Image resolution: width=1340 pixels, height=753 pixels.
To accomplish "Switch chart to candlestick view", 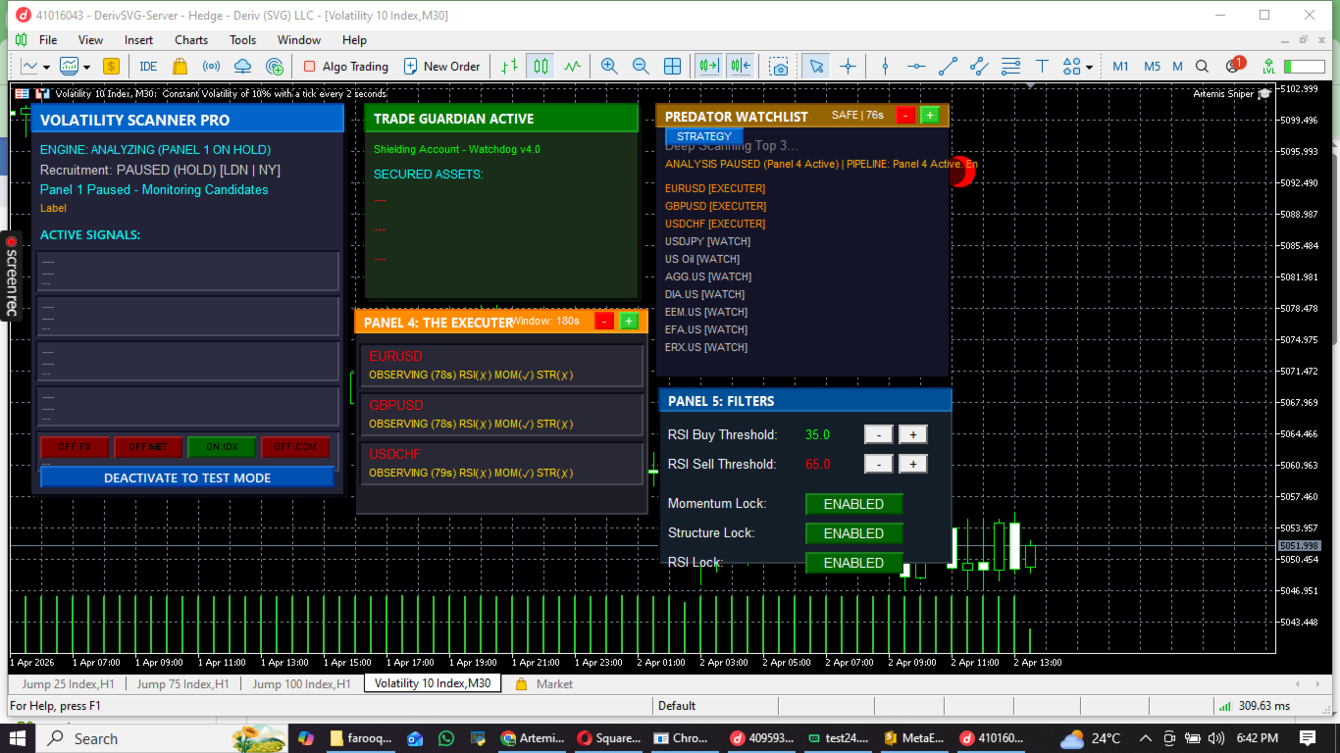I will pyautogui.click(x=541, y=67).
